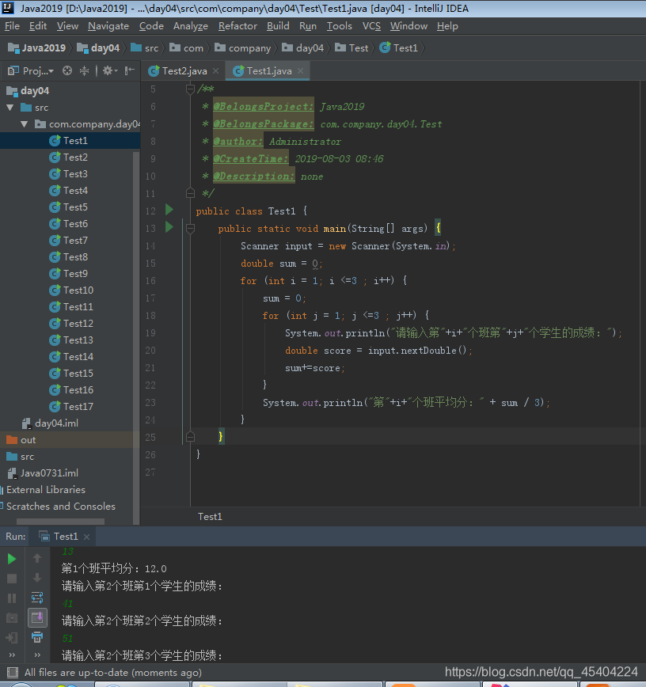646x687 pixels.
Task: Run main method via line 13 gutter arrow
Action: 169,227
